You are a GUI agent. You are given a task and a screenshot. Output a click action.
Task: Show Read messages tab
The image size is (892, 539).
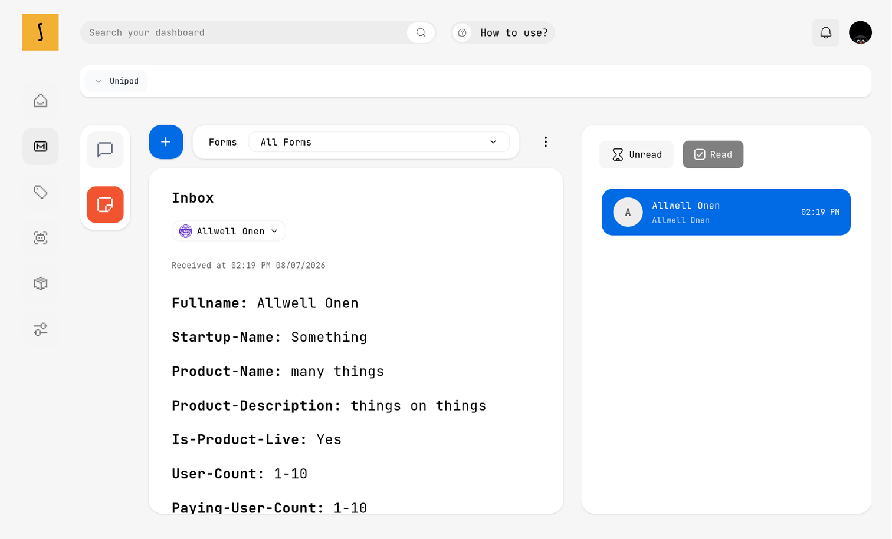(x=713, y=154)
